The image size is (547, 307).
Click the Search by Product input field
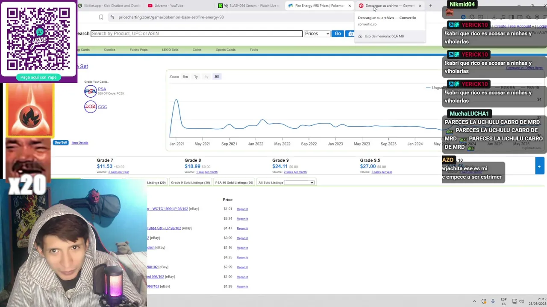197,34
